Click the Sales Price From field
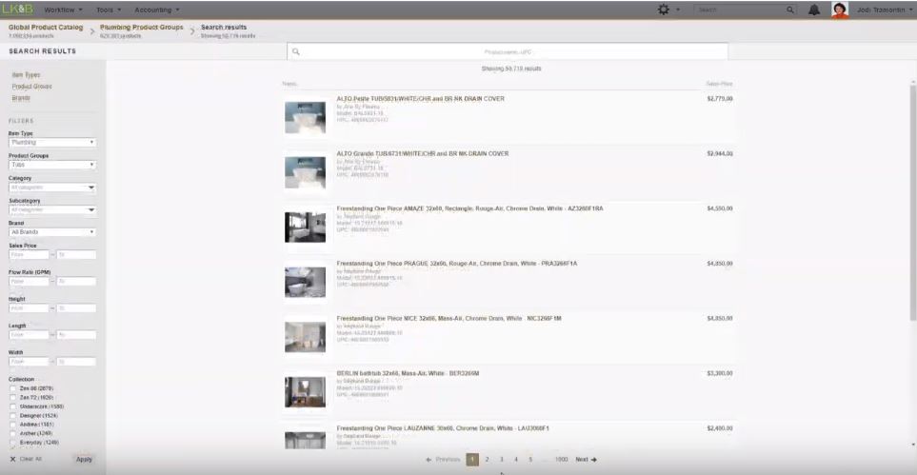 [29, 254]
